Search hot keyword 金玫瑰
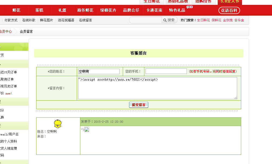 tap(228, 20)
